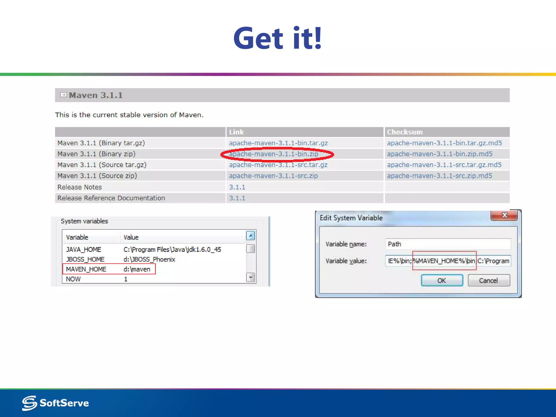The height and width of the screenshot is (417, 556).
Task: Download apache-maven-3.1.1-src.tar.gz source archive
Action: 278,165
